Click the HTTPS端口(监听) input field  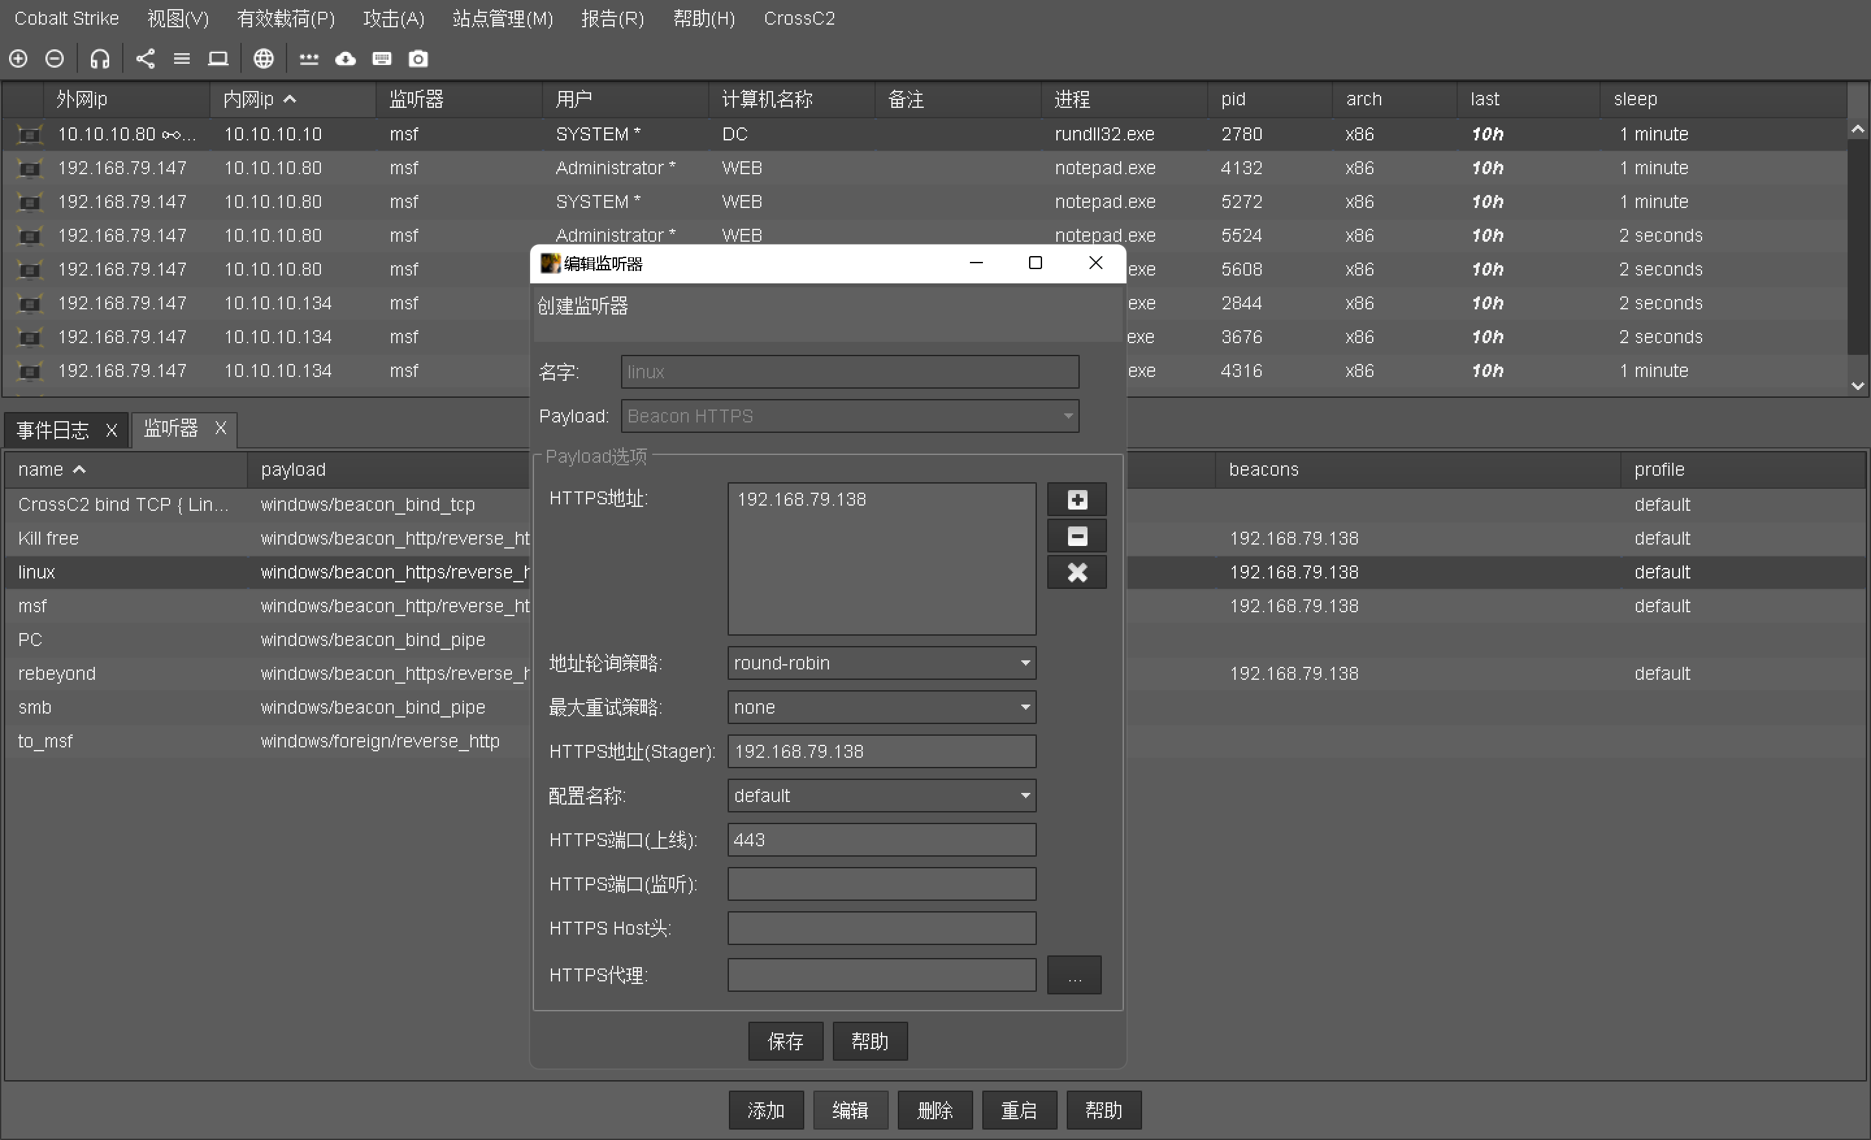[881, 884]
